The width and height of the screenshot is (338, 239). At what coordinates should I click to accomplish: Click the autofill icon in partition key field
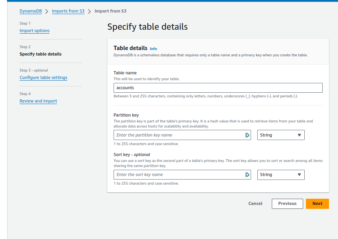247,135
